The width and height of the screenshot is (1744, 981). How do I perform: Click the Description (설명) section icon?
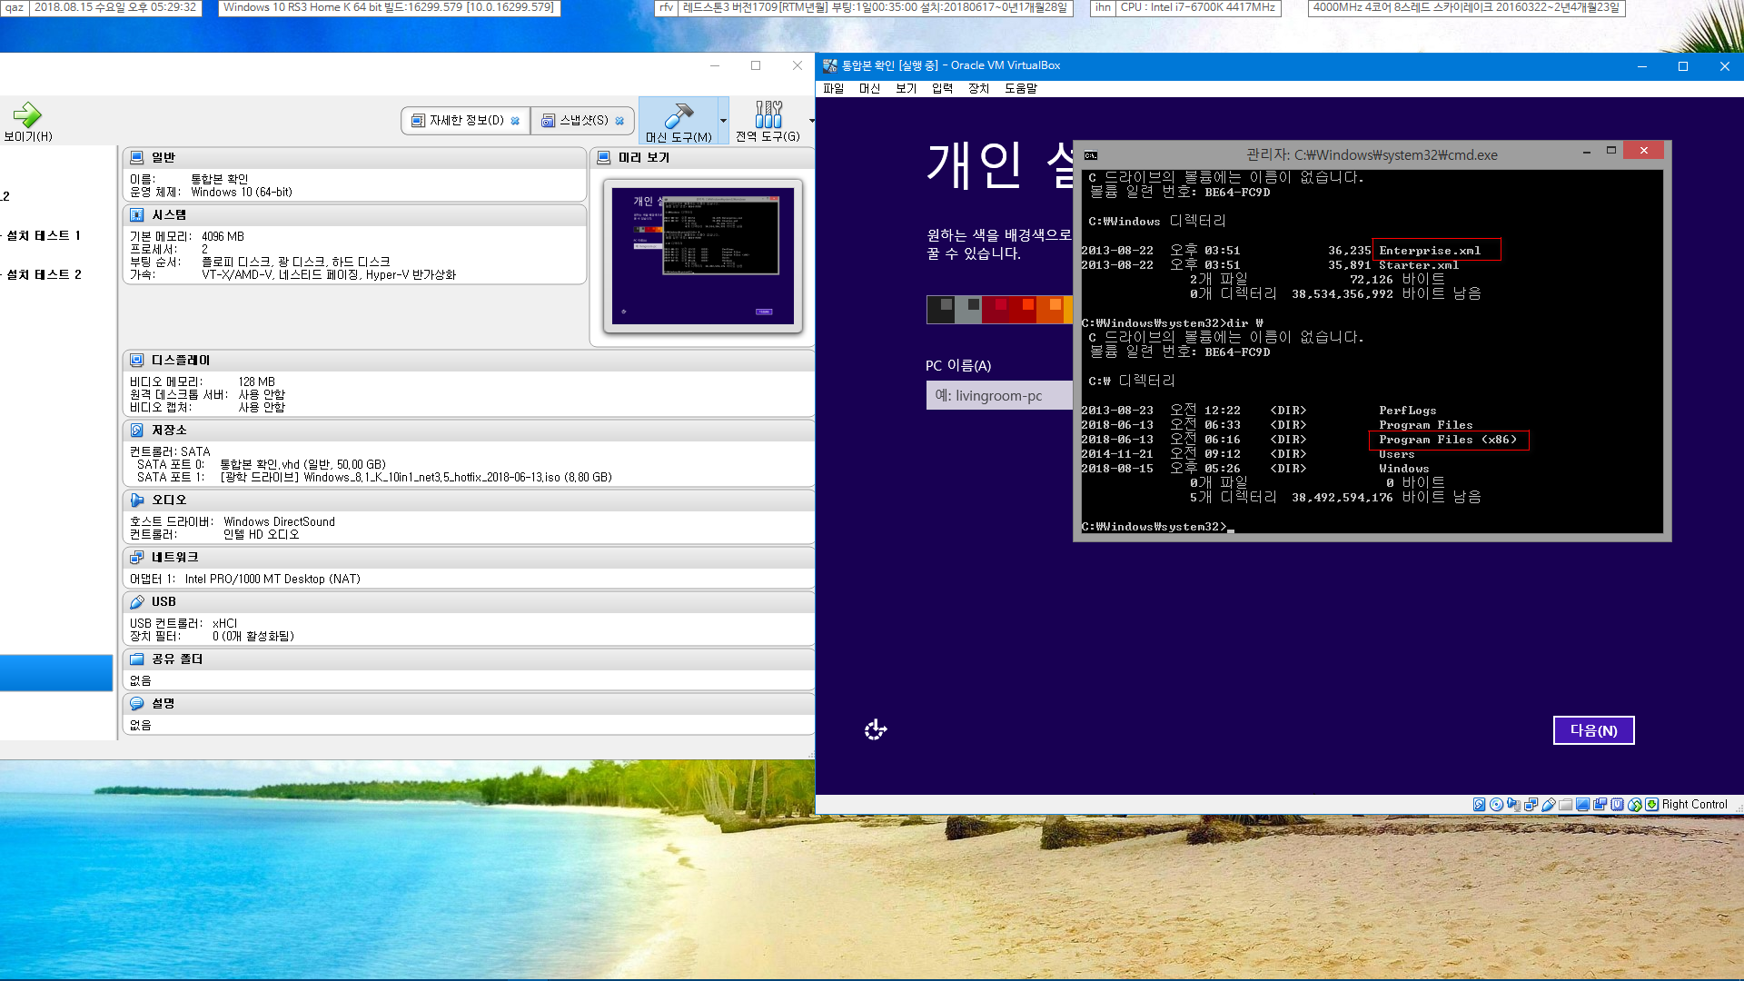pyautogui.click(x=137, y=704)
